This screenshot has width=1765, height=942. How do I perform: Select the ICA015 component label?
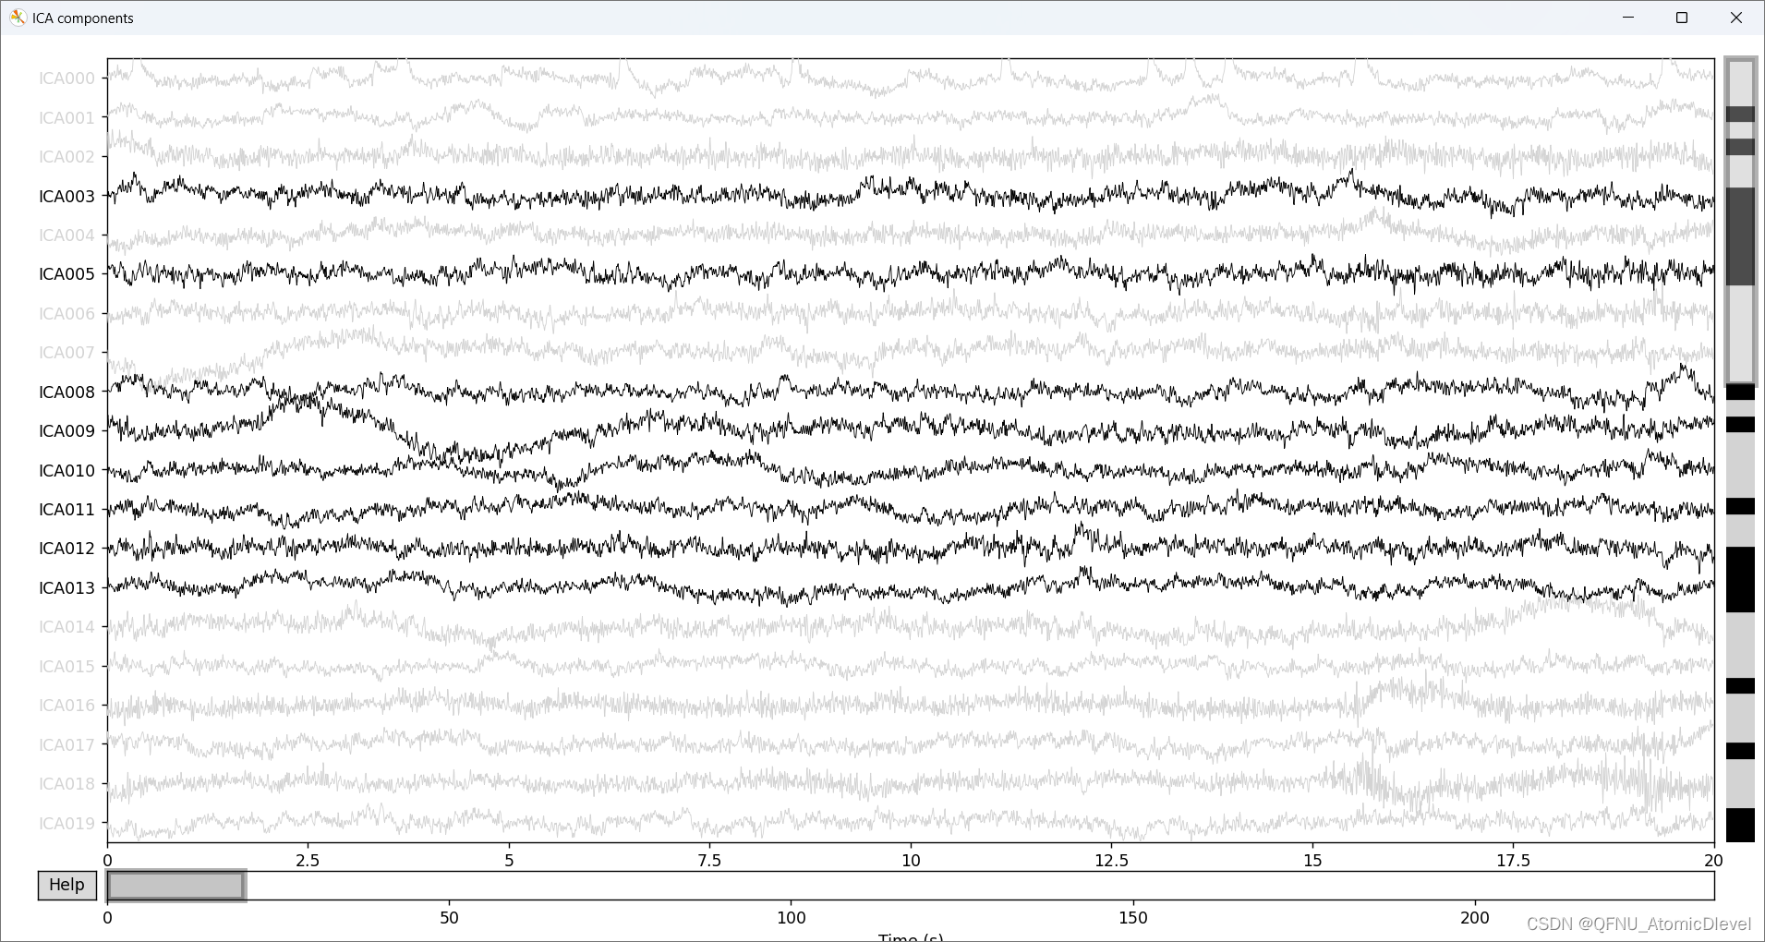(x=66, y=667)
